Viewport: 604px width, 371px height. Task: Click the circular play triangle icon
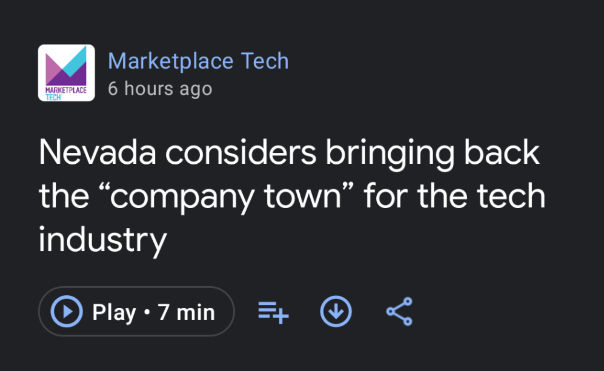[67, 311]
